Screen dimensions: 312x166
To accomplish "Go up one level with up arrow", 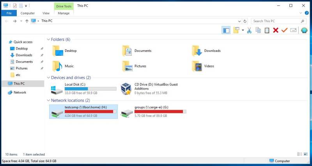I will [x=27, y=21].
